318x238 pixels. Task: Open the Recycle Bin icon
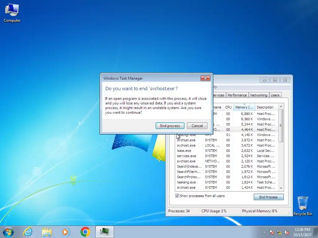pos(302,206)
